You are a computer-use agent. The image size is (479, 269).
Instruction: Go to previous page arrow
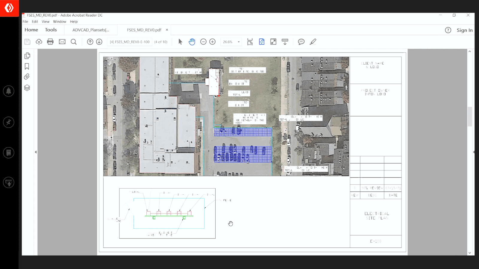[x=90, y=42]
